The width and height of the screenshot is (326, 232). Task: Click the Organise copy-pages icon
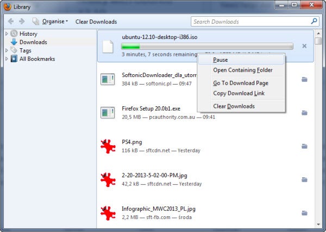(36, 21)
